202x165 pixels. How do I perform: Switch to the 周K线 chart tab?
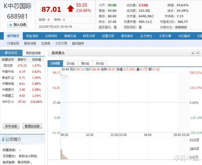tap(85, 63)
